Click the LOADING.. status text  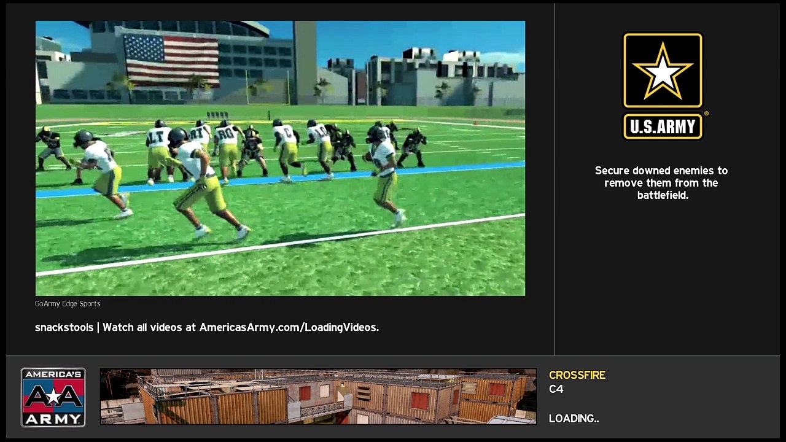[x=574, y=419]
